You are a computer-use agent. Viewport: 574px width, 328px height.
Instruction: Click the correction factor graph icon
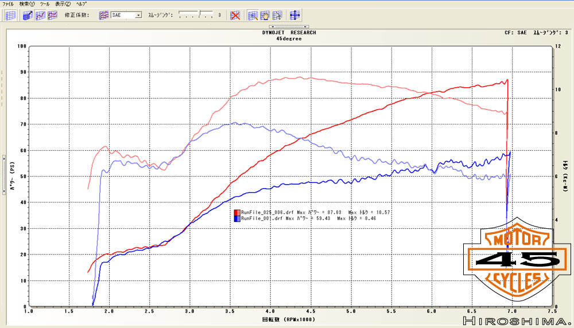103,15
